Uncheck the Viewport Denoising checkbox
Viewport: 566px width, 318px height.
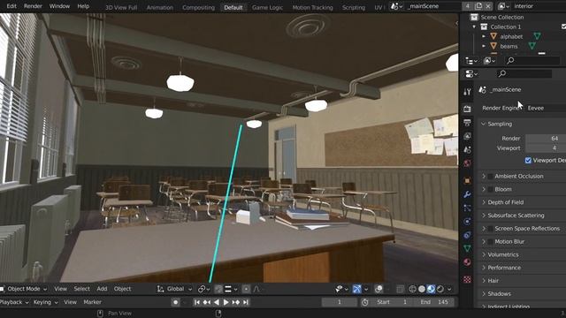[528, 160]
